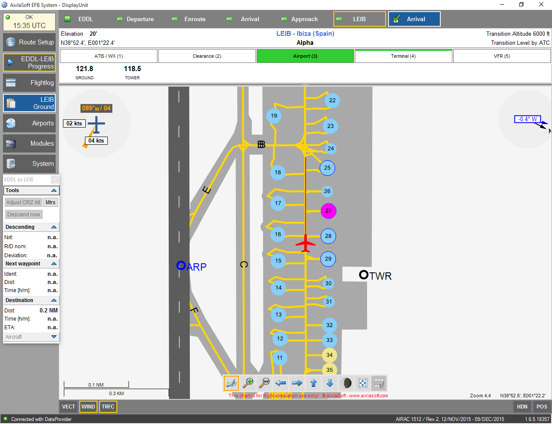Image resolution: width=552 pixels, height=424 pixels.
Task: Open Route Setup from the sidebar
Action: 29,42
